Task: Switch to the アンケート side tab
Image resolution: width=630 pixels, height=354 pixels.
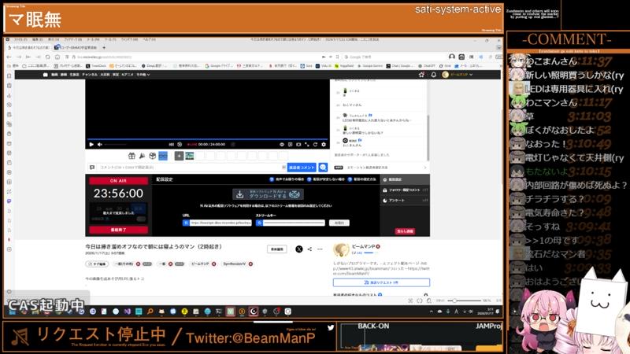Action: point(405,201)
